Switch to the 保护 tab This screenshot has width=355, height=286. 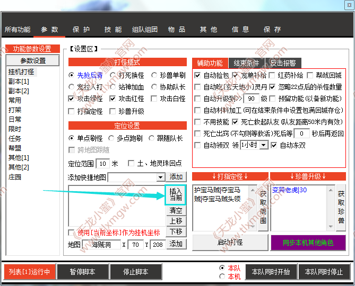tap(81, 29)
